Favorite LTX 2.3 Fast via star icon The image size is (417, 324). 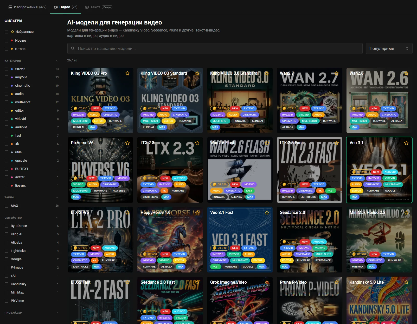[x=337, y=143]
